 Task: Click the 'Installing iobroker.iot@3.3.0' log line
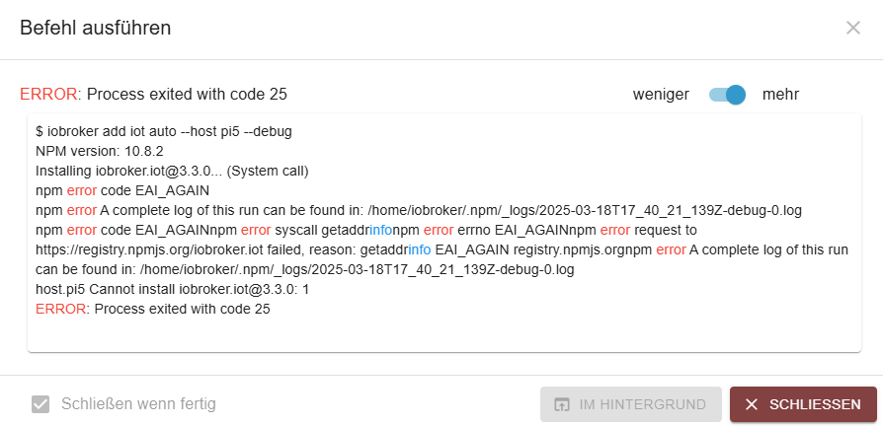172,172
